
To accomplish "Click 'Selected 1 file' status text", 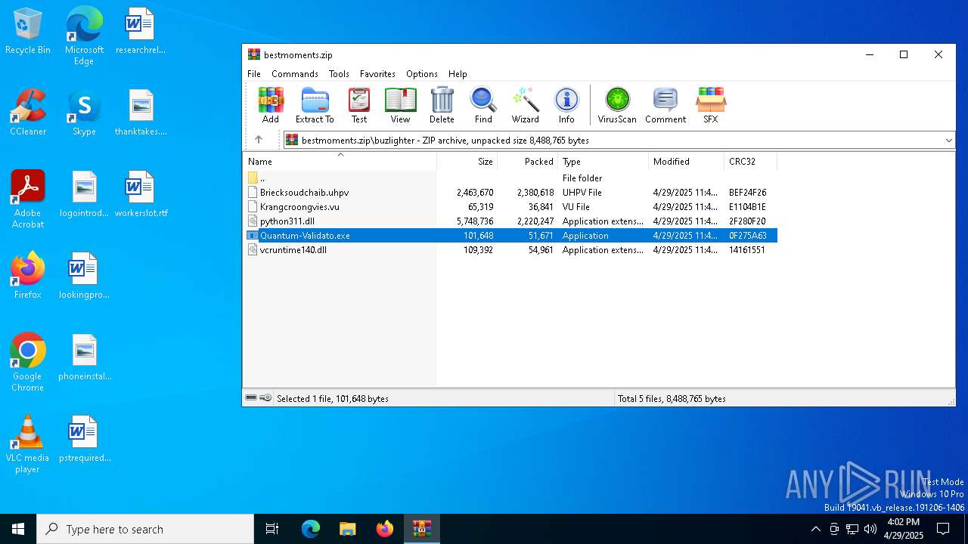I will coord(333,399).
